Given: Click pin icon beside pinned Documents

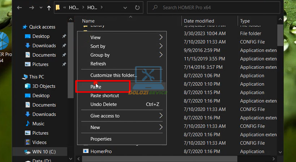Looking at the screenshot, I should (64, 55).
